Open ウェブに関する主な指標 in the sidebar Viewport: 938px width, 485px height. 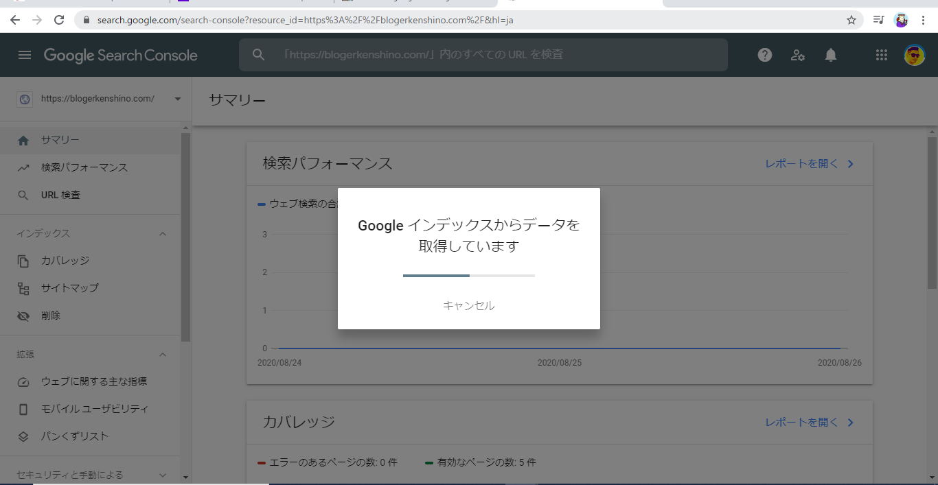pyautogui.click(x=91, y=382)
